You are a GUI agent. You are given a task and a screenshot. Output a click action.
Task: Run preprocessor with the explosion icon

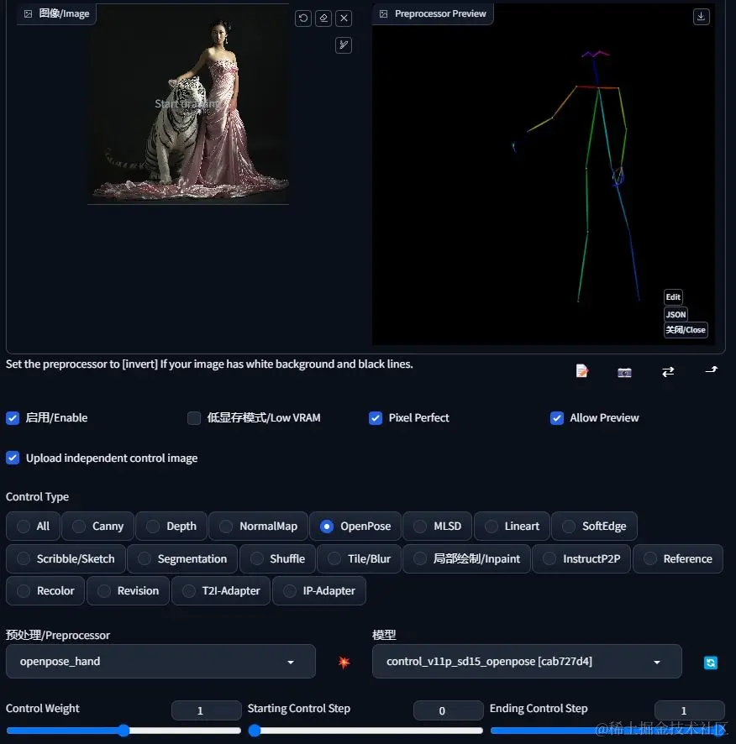coord(344,662)
